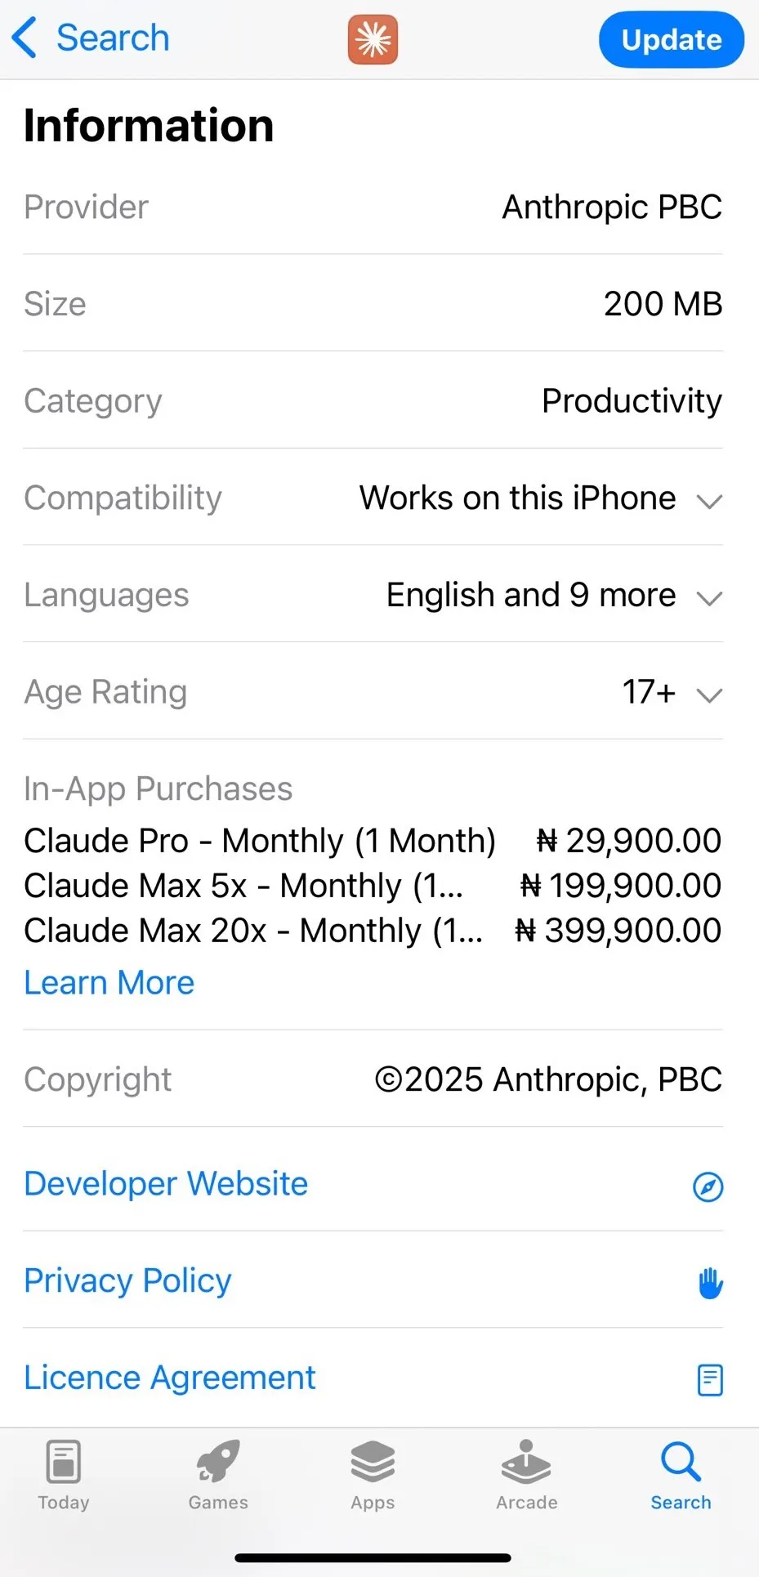The height and width of the screenshot is (1577, 759).
Task: Open the Today tab
Action: click(x=64, y=1476)
